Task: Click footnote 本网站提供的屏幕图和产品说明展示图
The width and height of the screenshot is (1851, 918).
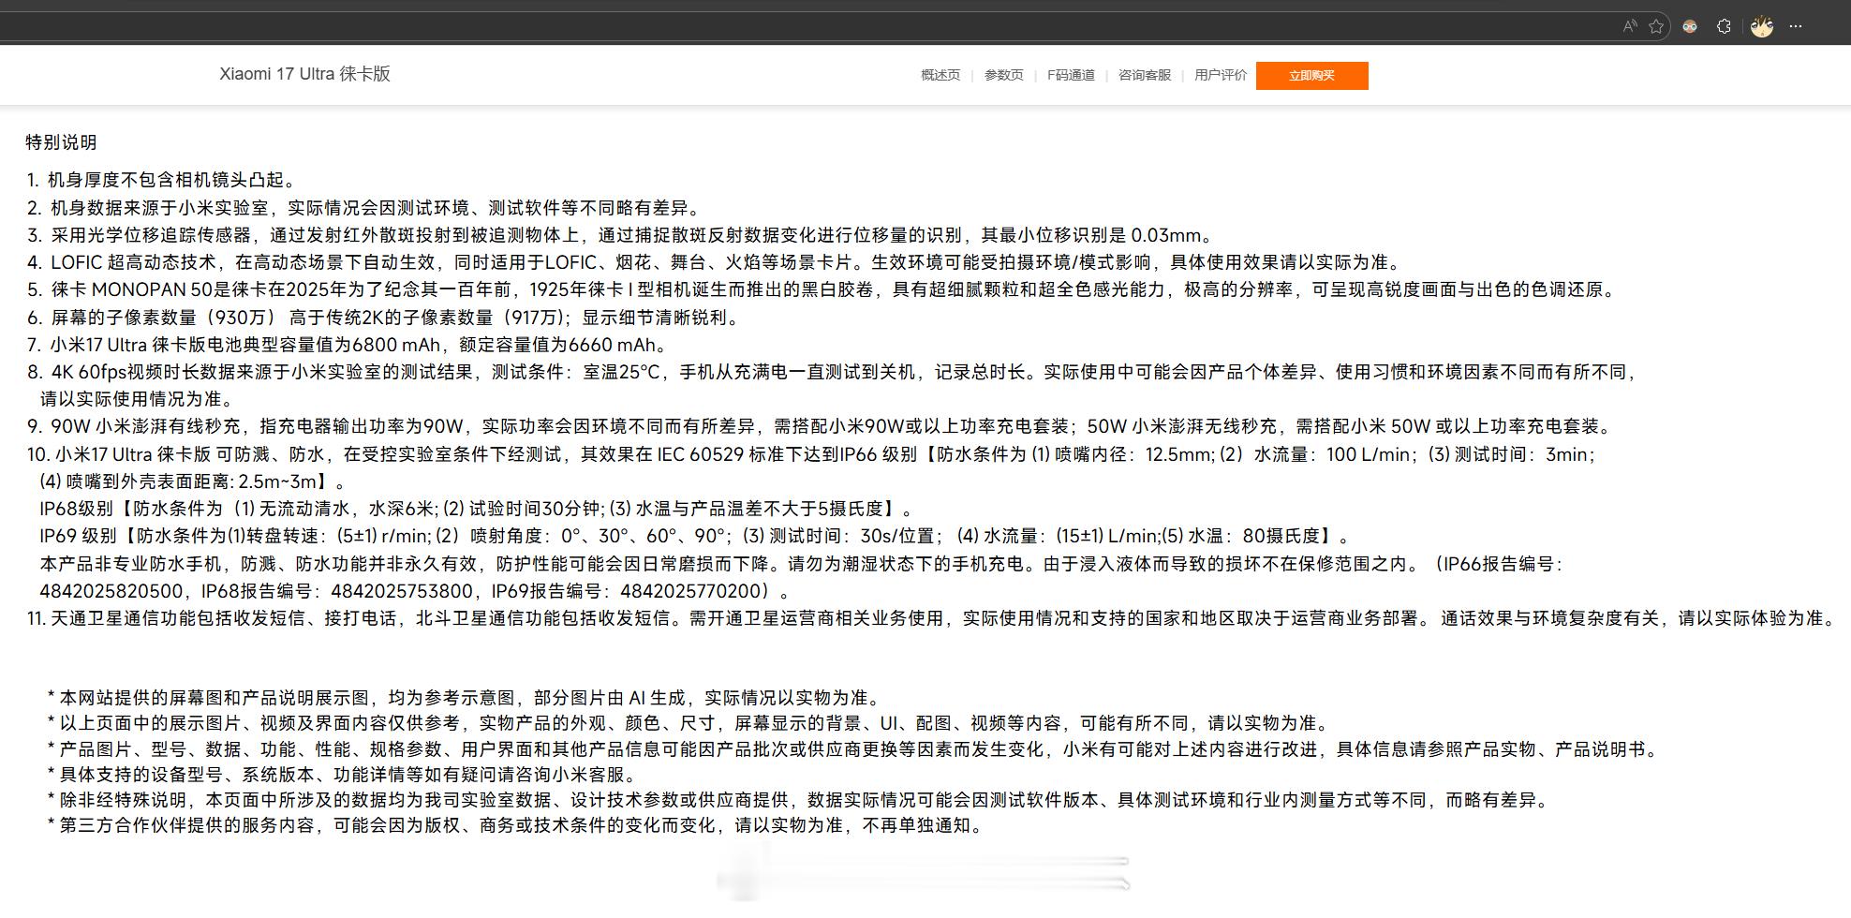Action: coord(465,698)
